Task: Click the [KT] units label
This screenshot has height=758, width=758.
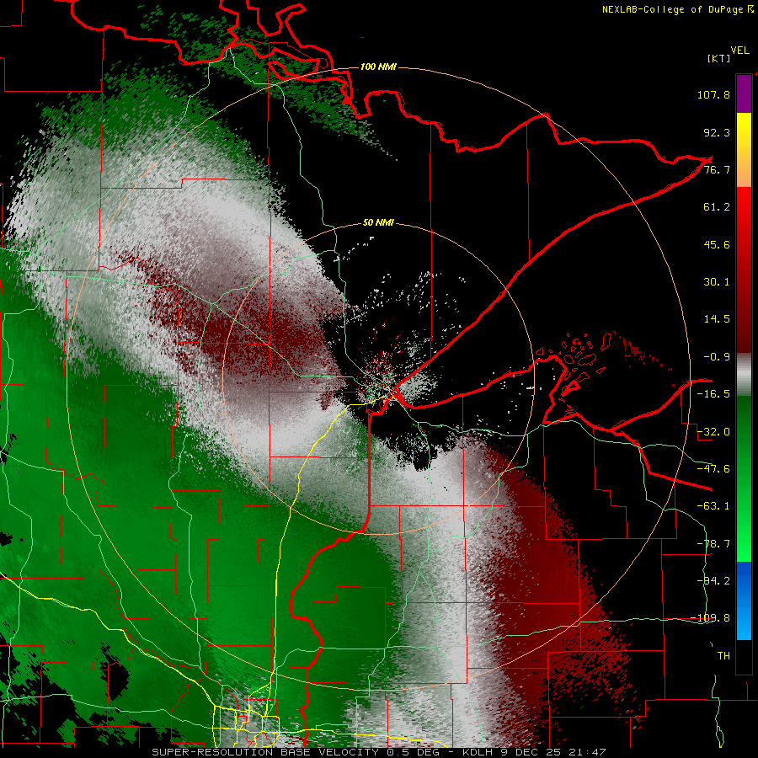Action: 719,58
